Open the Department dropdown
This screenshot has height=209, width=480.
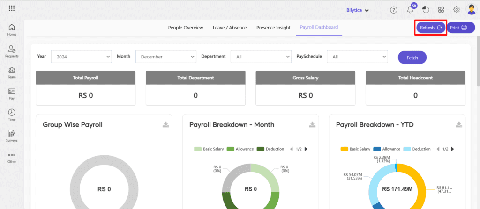pyautogui.click(x=261, y=57)
